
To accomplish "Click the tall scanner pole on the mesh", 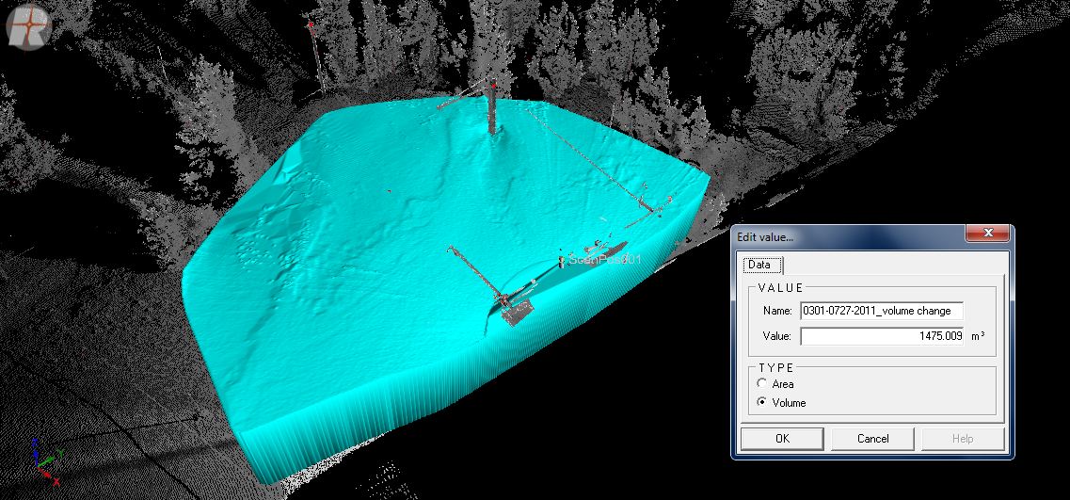I will coord(492,111).
